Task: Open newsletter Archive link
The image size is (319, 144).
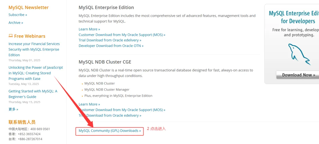Action: click(16, 23)
